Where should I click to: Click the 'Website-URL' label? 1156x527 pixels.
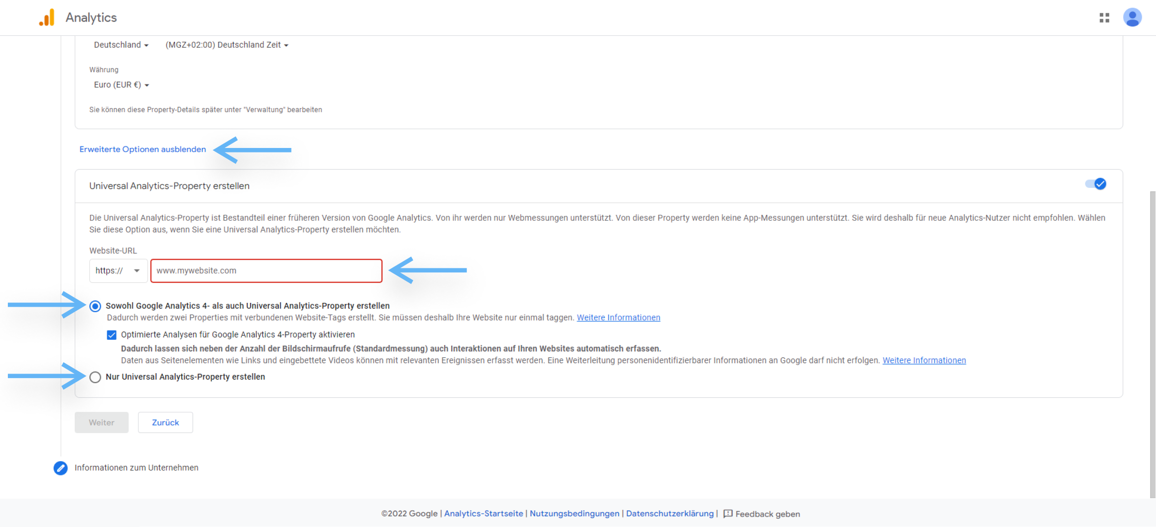(x=113, y=251)
